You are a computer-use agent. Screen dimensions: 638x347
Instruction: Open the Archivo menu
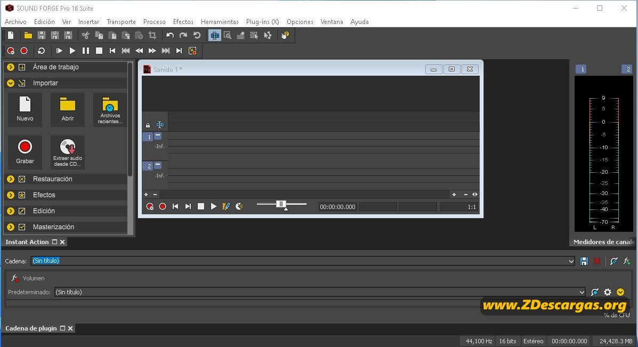[15, 21]
